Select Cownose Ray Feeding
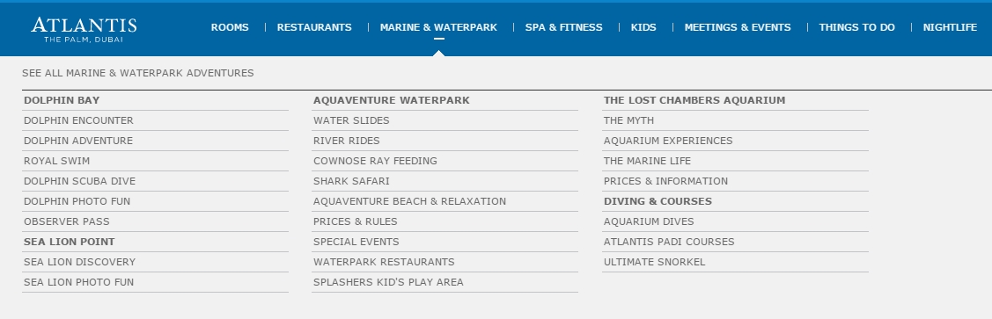The height and width of the screenshot is (319, 992). tap(375, 161)
